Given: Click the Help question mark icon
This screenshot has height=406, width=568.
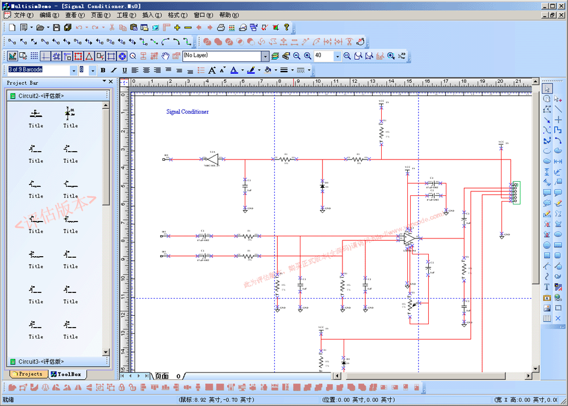Looking at the screenshot, I should (286, 27).
